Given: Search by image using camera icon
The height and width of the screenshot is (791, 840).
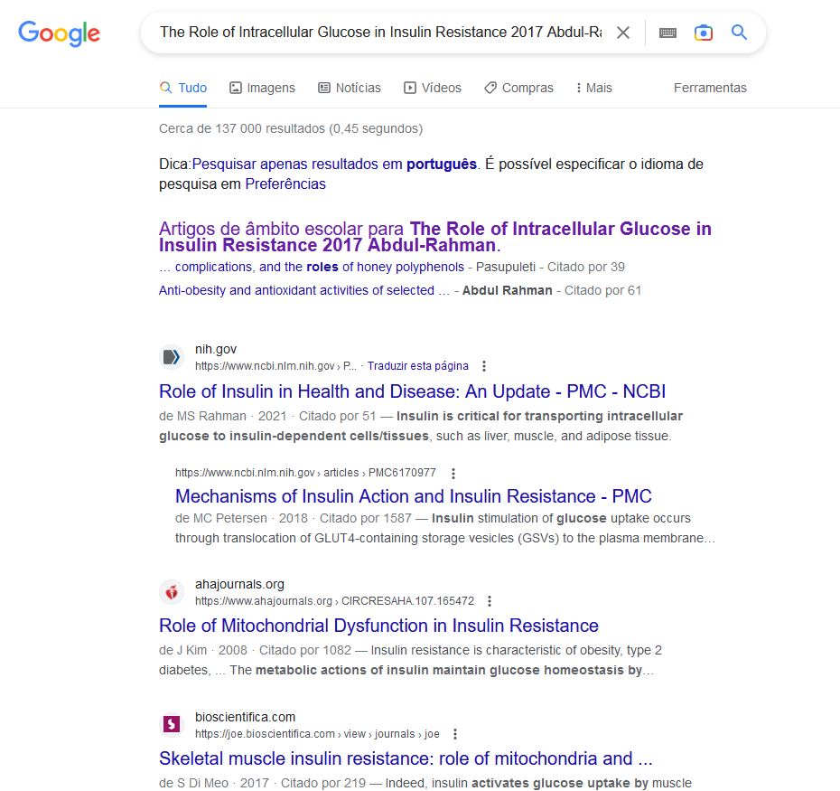Looking at the screenshot, I should pyautogui.click(x=704, y=33).
